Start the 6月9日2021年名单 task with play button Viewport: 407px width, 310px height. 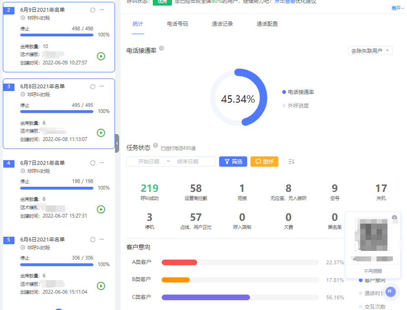point(101,56)
